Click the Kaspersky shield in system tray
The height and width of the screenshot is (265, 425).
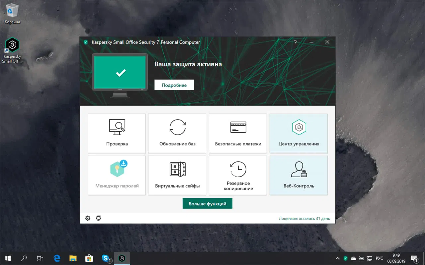[345, 258]
